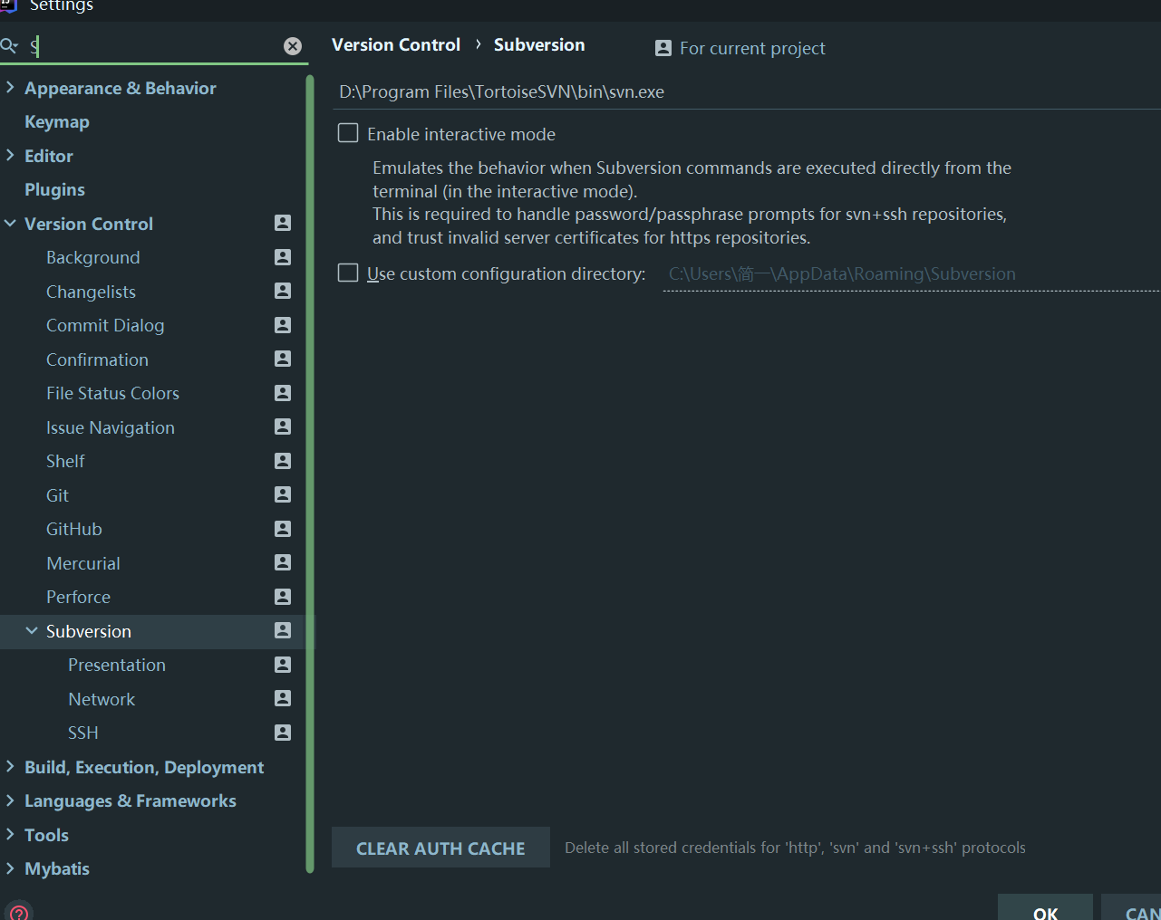Click project icon beside Git
This screenshot has height=920, width=1161.
point(283,494)
